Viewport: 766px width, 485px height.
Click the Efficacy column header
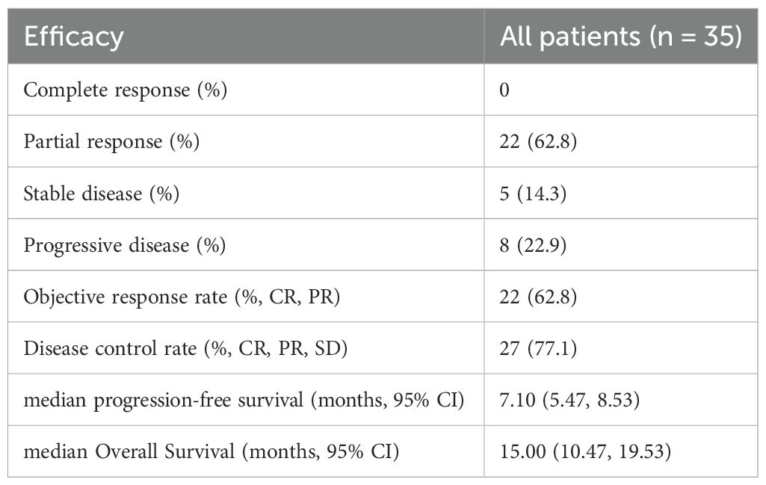tap(73, 37)
